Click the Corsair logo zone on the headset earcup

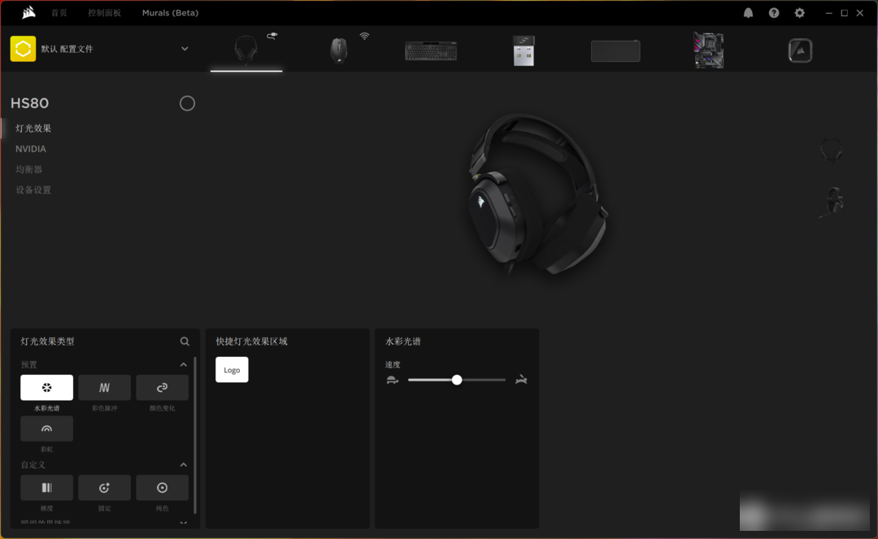[x=480, y=202]
